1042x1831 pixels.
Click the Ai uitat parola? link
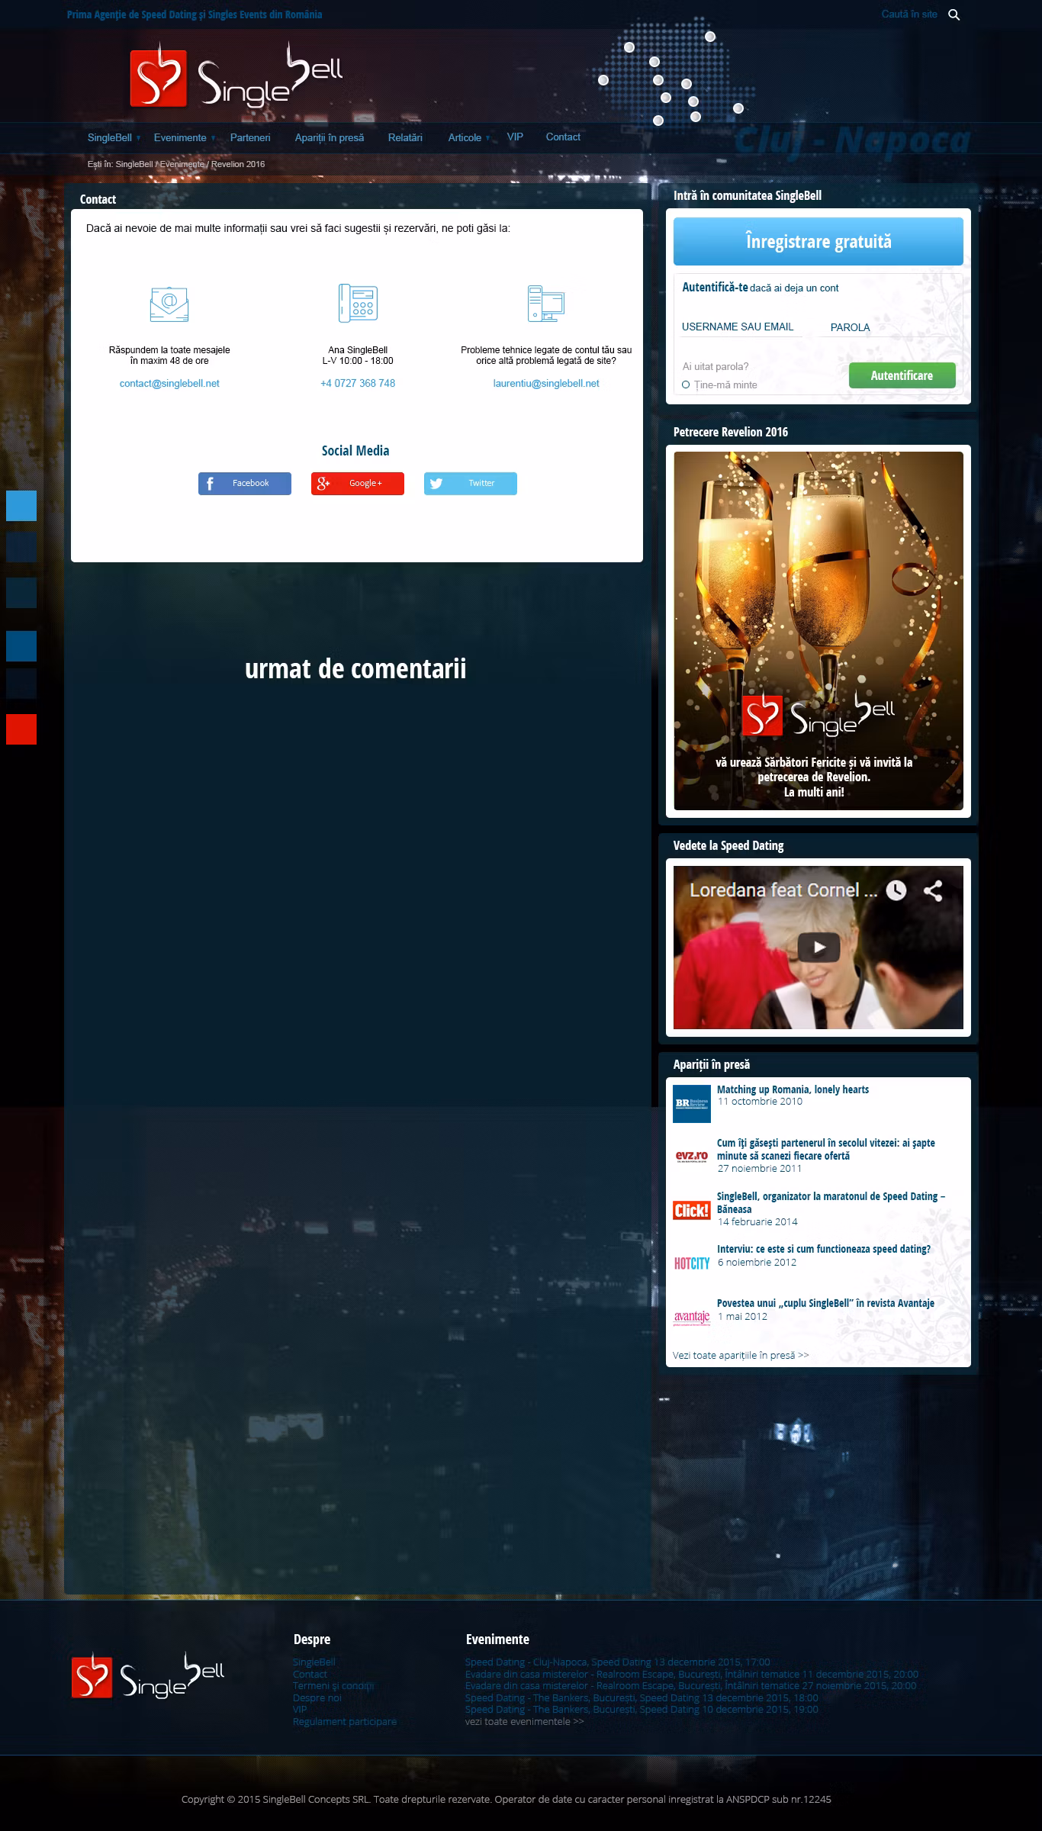pyautogui.click(x=716, y=367)
